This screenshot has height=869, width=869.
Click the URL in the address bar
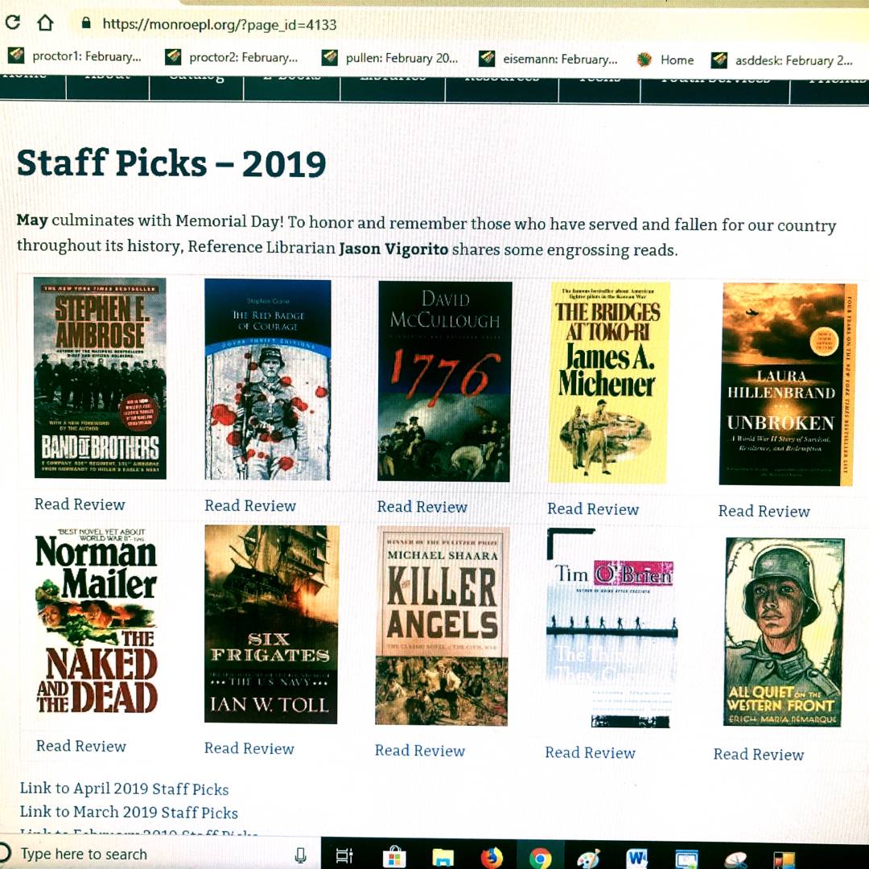click(x=219, y=24)
